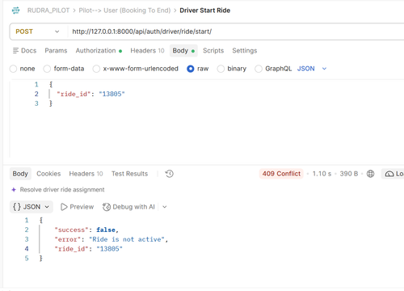
Task: Select the request Body tab
Action: coord(183,50)
